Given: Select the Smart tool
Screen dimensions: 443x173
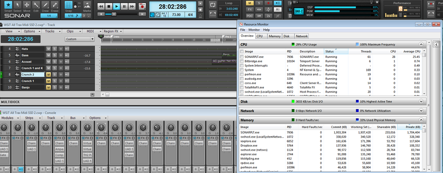Looking at the screenshot, I should (7, 5).
